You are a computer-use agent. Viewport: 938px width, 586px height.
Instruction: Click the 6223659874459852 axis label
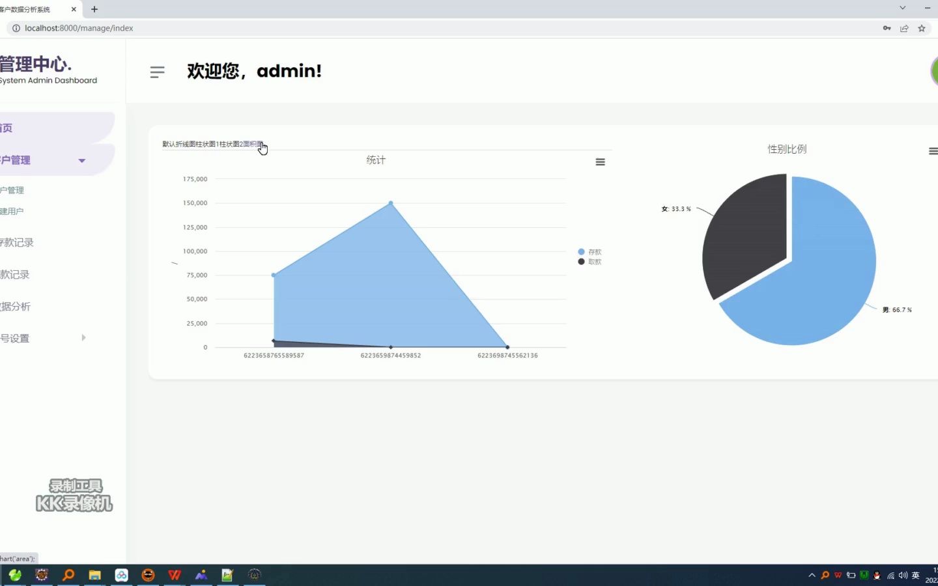pyautogui.click(x=391, y=356)
